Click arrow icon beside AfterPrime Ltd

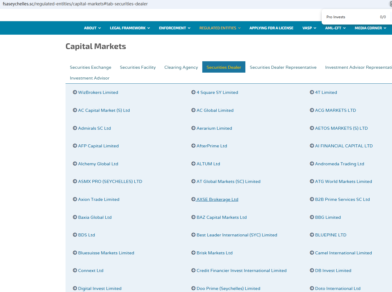click(x=193, y=146)
